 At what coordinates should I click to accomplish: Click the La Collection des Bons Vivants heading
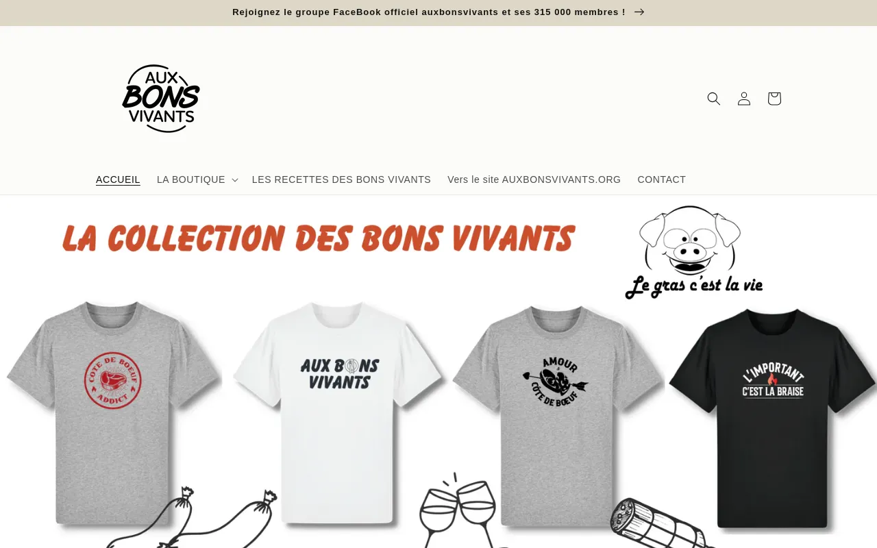pyautogui.click(x=319, y=238)
